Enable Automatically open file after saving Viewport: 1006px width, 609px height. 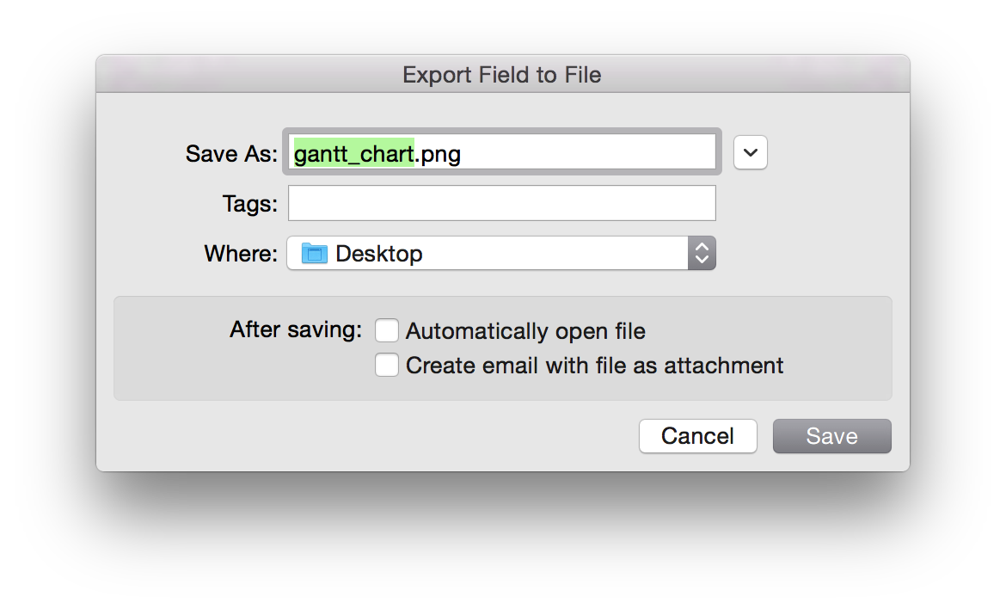386,329
